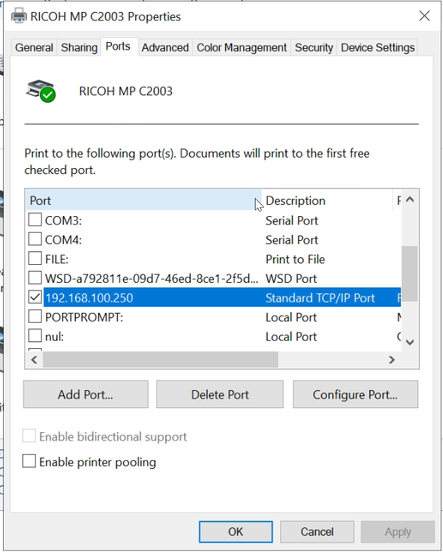The image size is (443, 553).
Task: Click the horizontal scroll right arrow
Action: click(391, 359)
